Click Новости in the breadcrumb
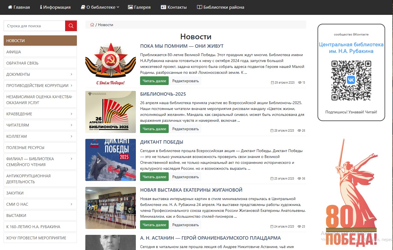The image size is (393, 250). pyautogui.click(x=106, y=25)
